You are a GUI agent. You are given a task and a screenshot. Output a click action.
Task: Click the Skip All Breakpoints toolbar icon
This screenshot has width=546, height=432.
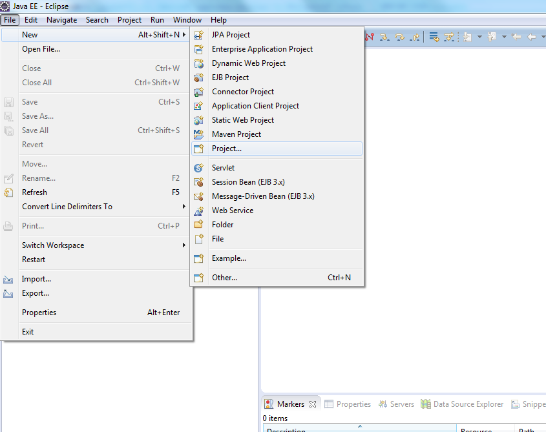[x=370, y=37]
